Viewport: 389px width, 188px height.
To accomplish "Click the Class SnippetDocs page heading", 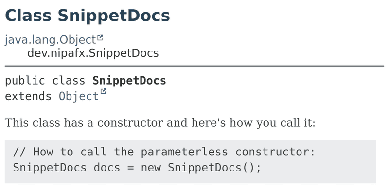I will [88, 16].
